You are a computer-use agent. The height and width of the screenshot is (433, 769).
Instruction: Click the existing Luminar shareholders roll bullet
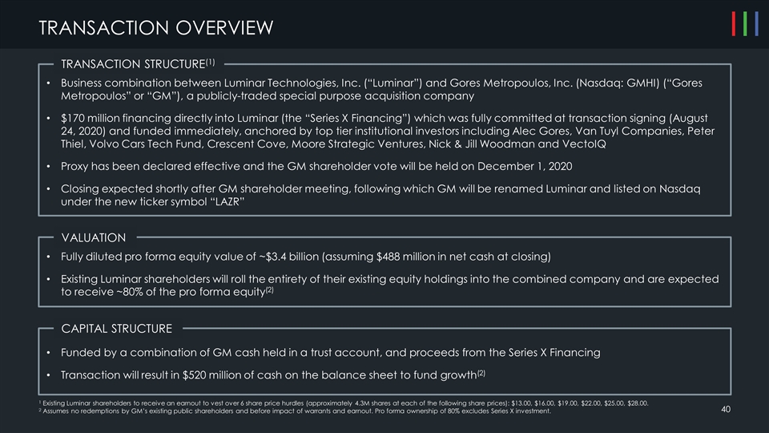coord(384,285)
